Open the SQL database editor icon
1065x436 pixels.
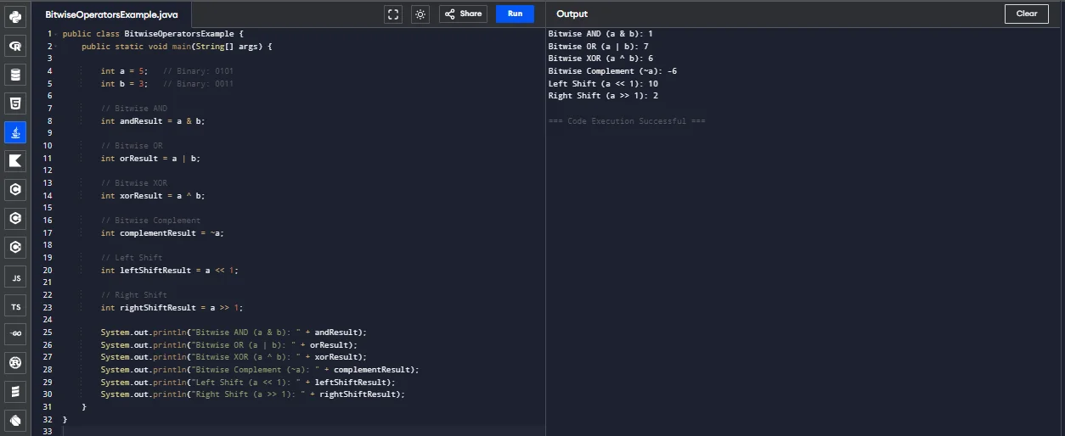click(15, 75)
